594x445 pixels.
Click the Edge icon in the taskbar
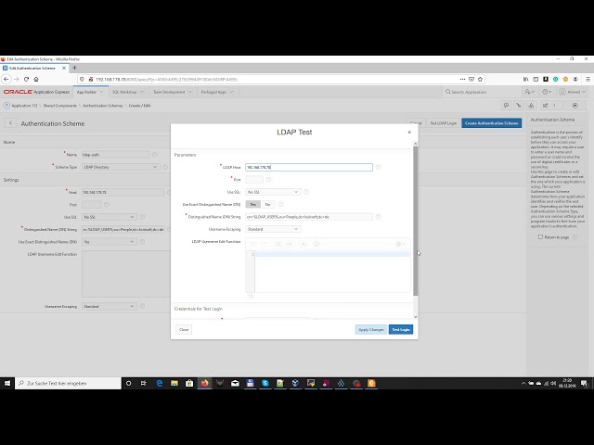(x=159, y=383)
